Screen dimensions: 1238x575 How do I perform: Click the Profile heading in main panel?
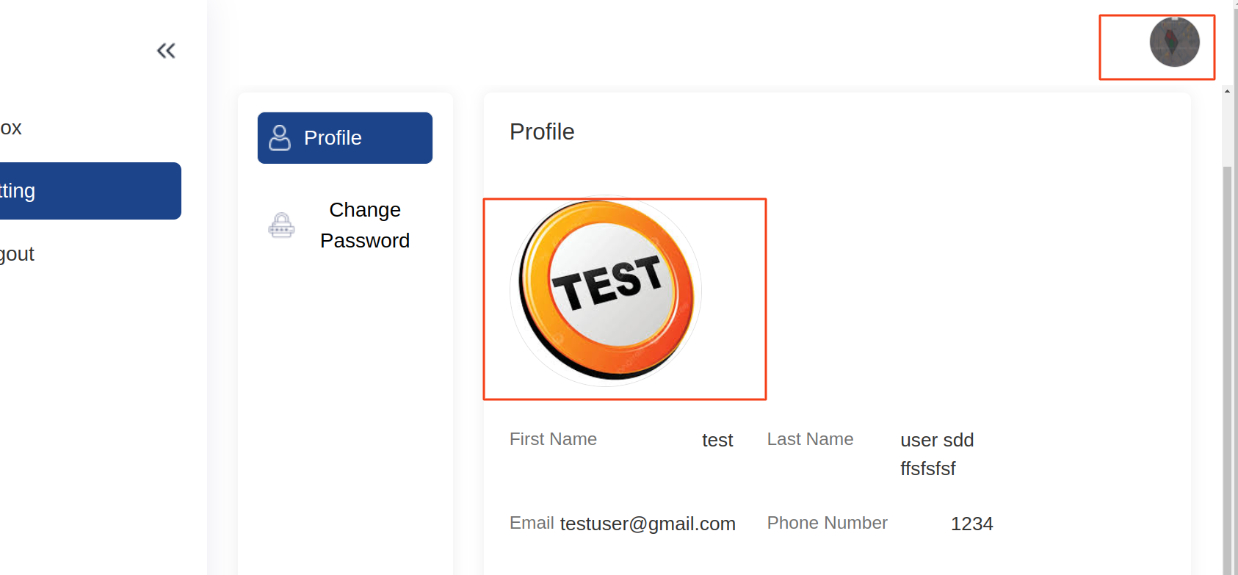[542, 131]
